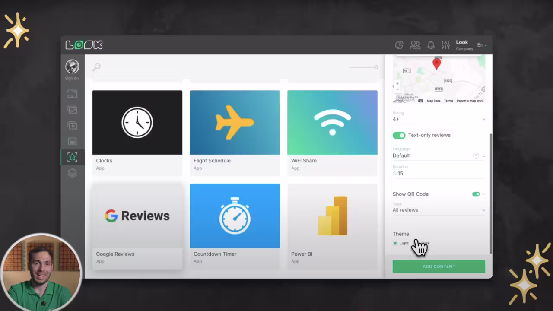
Task: Open the map Terms link
Action: pos(448,101)
